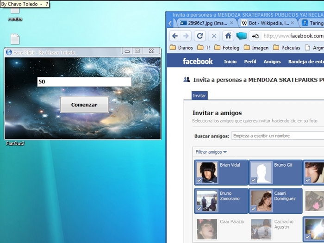Expand the Filtrar amigos dropdown

pos(211,152)
